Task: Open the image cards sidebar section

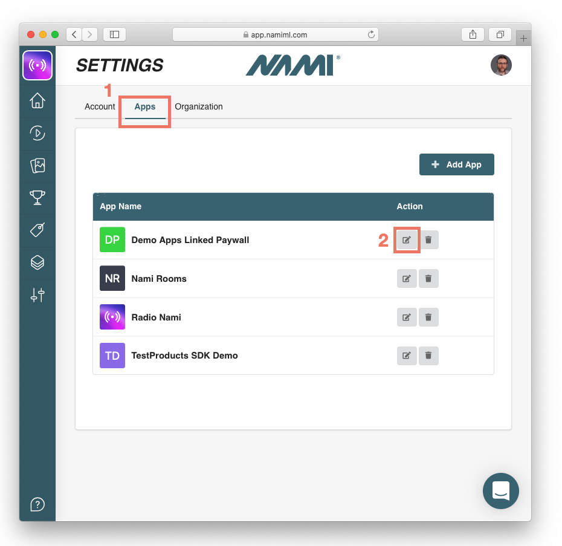Action: point(37,166)
